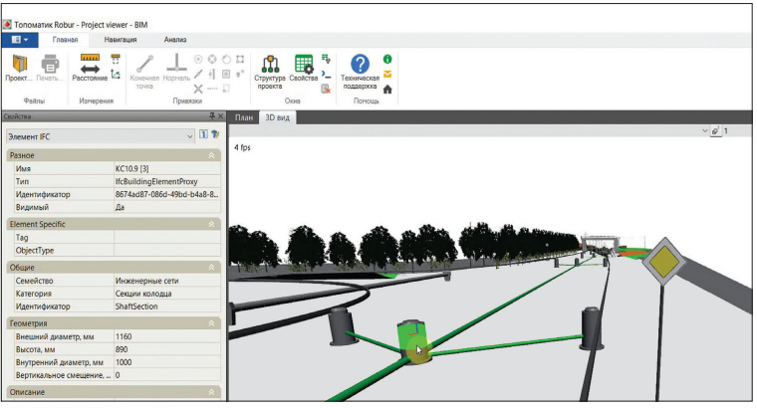This screenshot has height=408, width=757.
Task: Open the Структура проекта window
Action: click(x=269, y=65)
